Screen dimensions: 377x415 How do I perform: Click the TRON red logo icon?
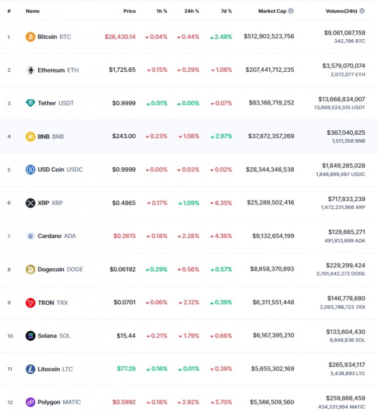coord(30,303)
